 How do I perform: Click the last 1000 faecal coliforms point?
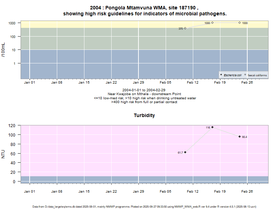tap(240, 23)
